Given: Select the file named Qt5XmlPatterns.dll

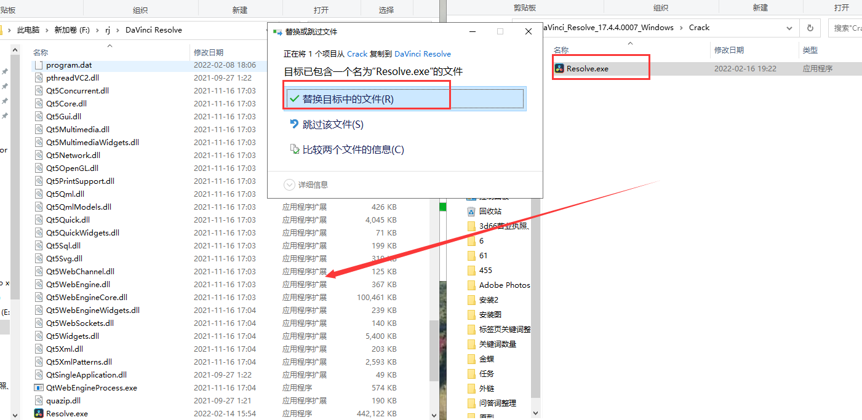Looking at the screenshot, I should (79, 362).
